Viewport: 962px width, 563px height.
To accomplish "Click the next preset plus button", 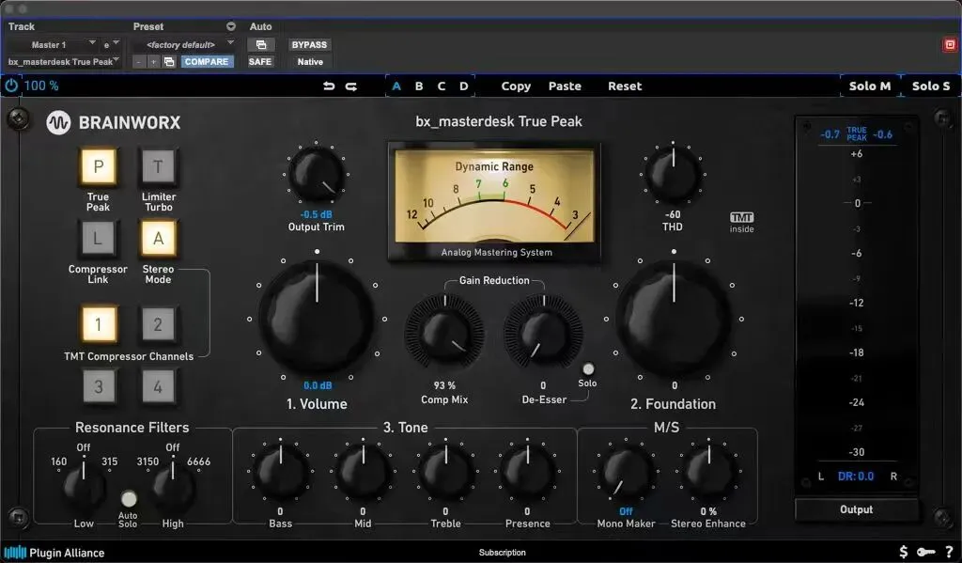I will pos(153,62).
